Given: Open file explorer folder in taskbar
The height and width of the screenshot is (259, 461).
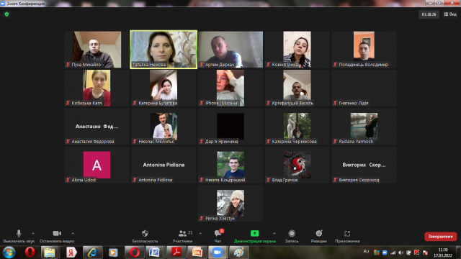Looking at the screenshot, I should 50,253.
